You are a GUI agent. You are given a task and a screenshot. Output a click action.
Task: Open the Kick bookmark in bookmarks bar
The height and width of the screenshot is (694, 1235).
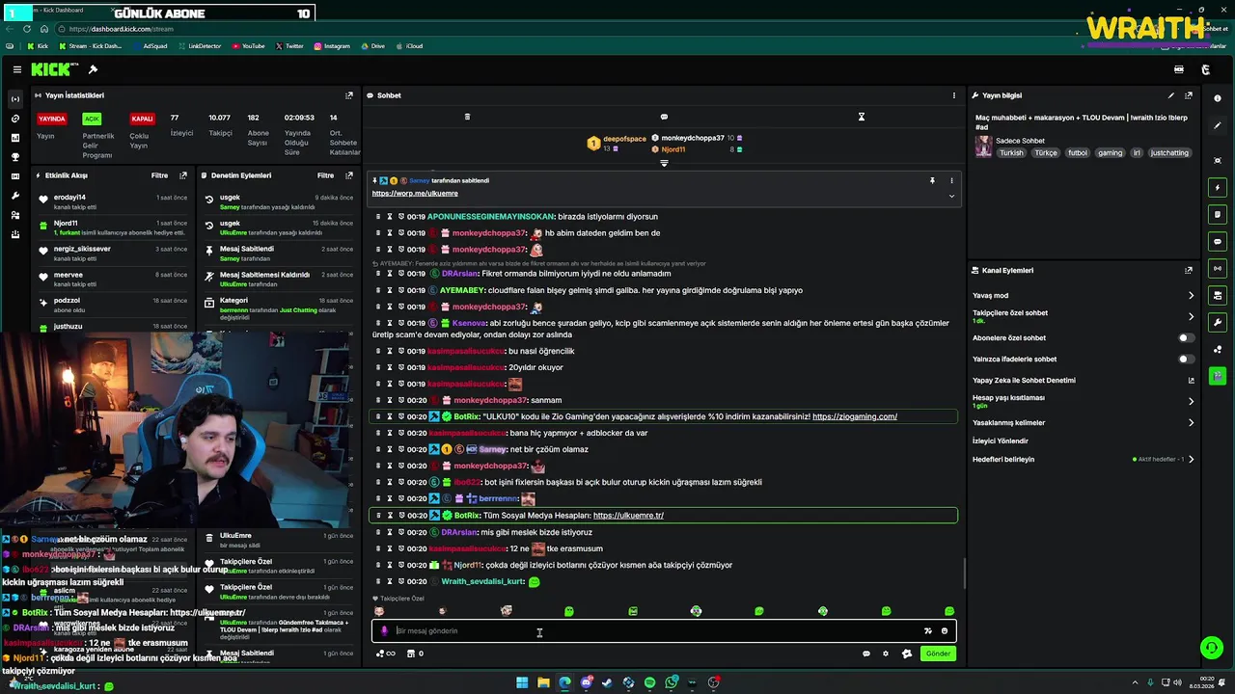point(38,46)
